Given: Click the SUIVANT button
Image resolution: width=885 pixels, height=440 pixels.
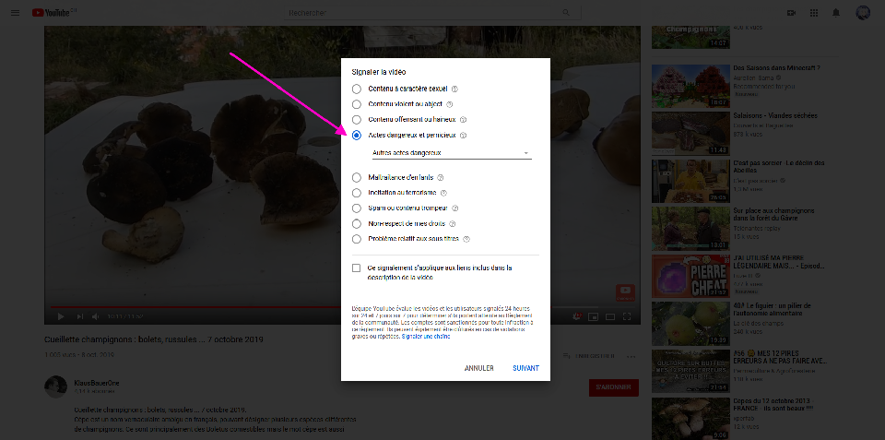Looking at the screenshot, I should tap(525, 368).
